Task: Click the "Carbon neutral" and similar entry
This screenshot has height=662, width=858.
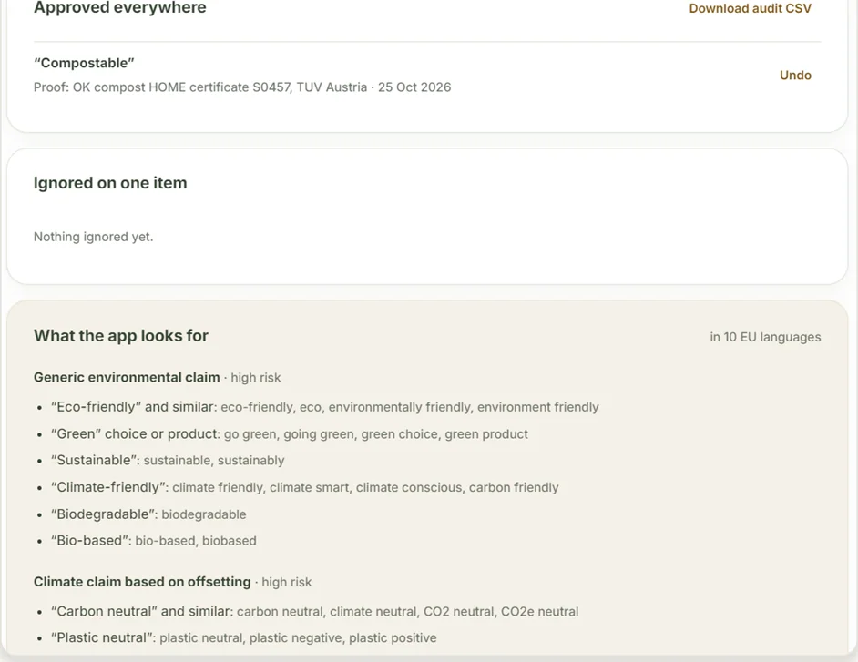Action: [x=314, y=611]
